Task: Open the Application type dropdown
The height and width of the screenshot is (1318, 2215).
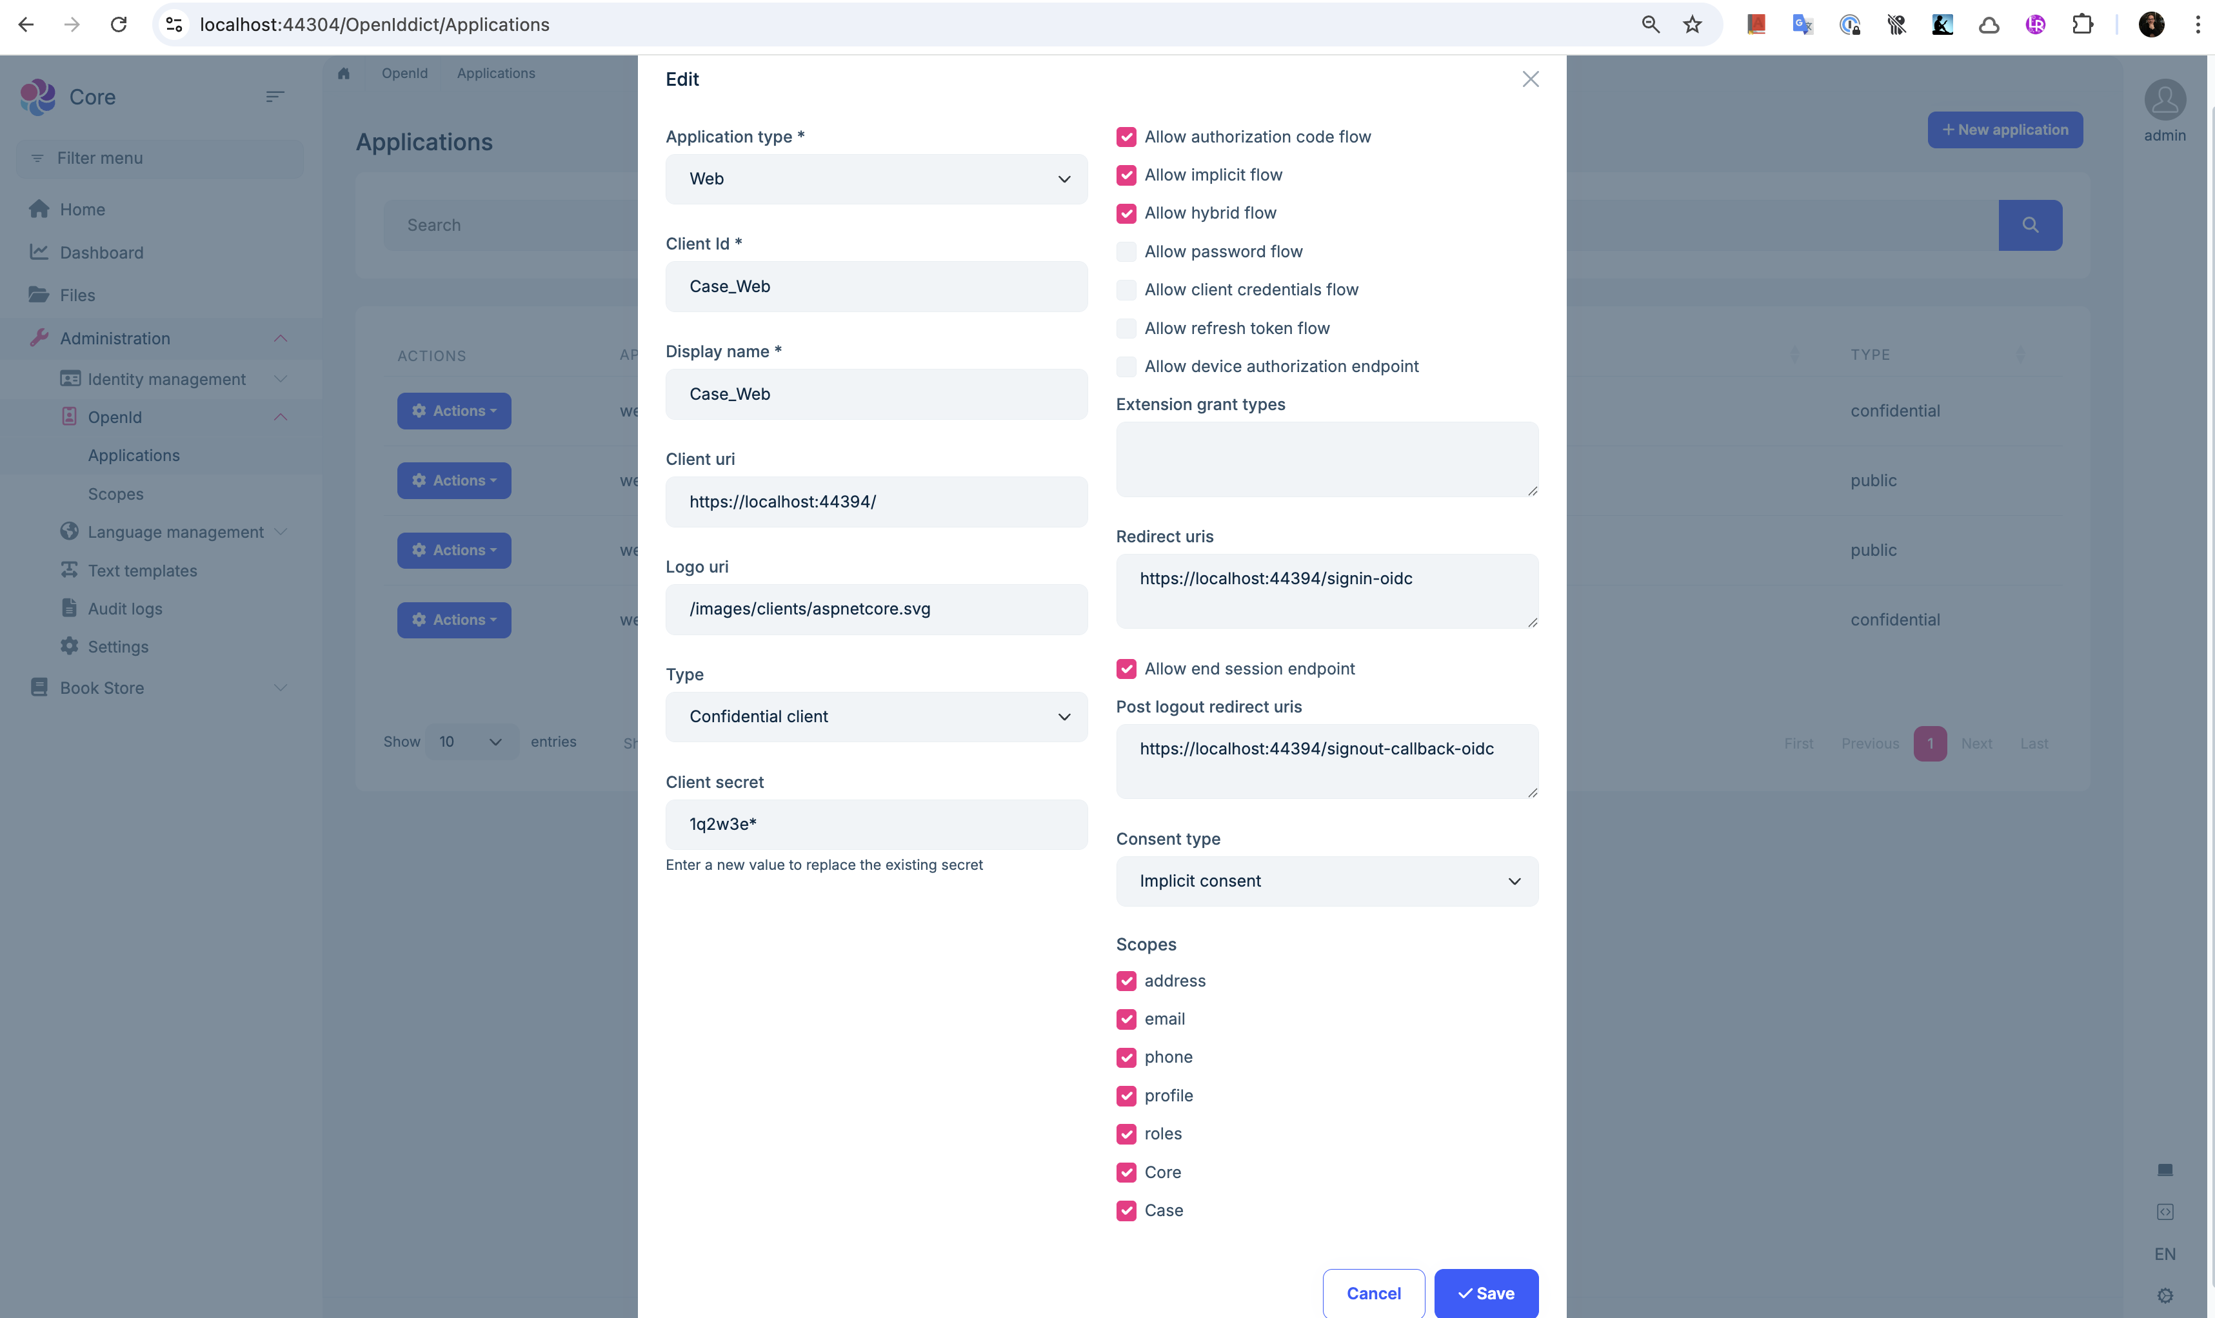Action: point(876,179)
